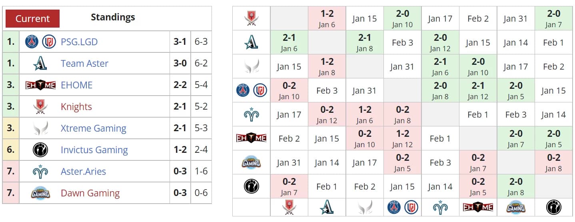Select the Invictus Gaming team link

pos(94,150)
